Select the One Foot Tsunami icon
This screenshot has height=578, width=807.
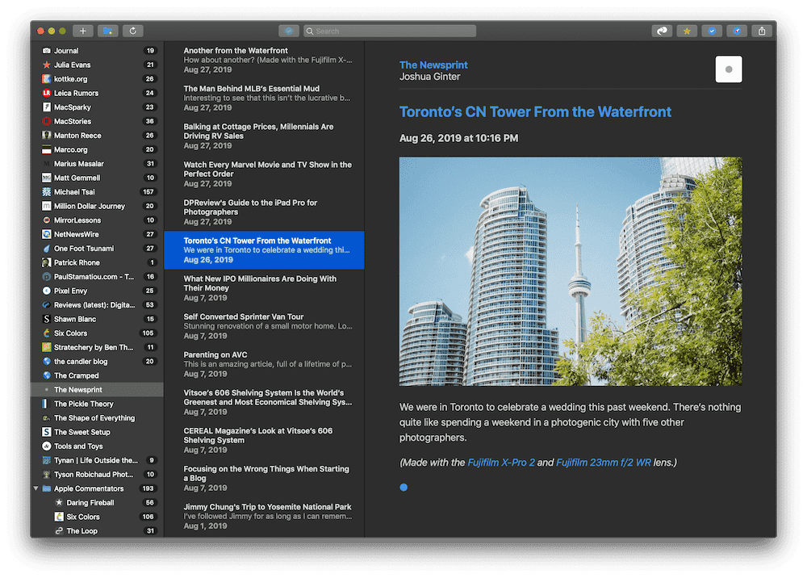click(46, 249)
